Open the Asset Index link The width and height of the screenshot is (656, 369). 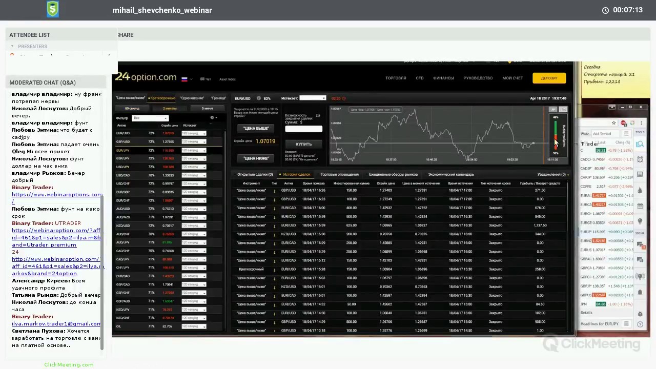pos(227,79)
